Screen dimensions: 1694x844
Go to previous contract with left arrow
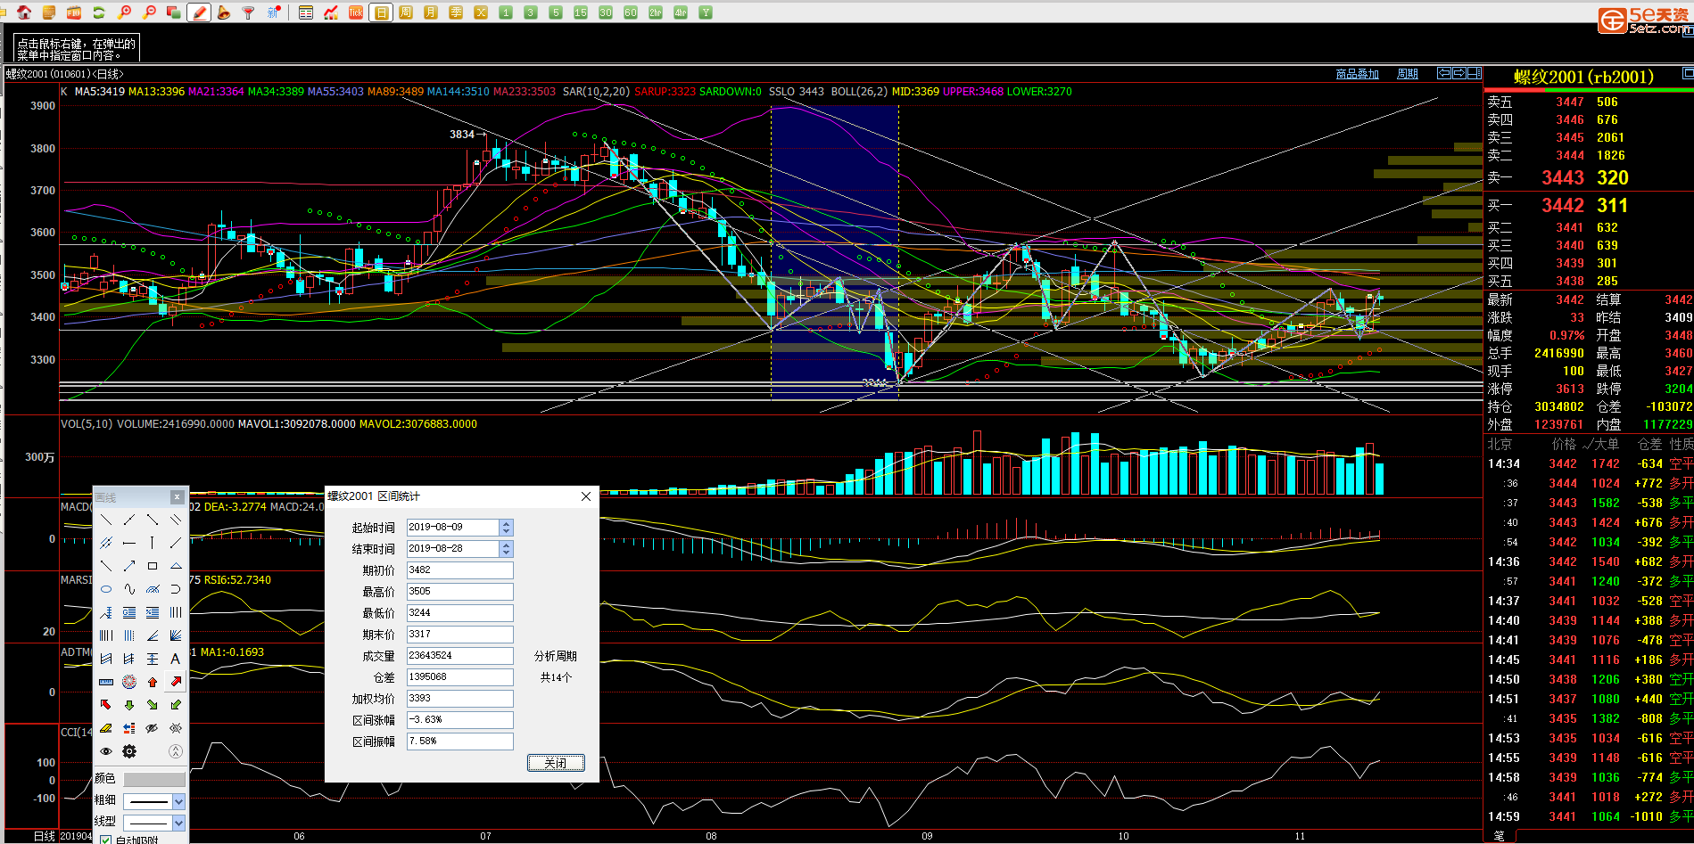(x=1444, y=73)
